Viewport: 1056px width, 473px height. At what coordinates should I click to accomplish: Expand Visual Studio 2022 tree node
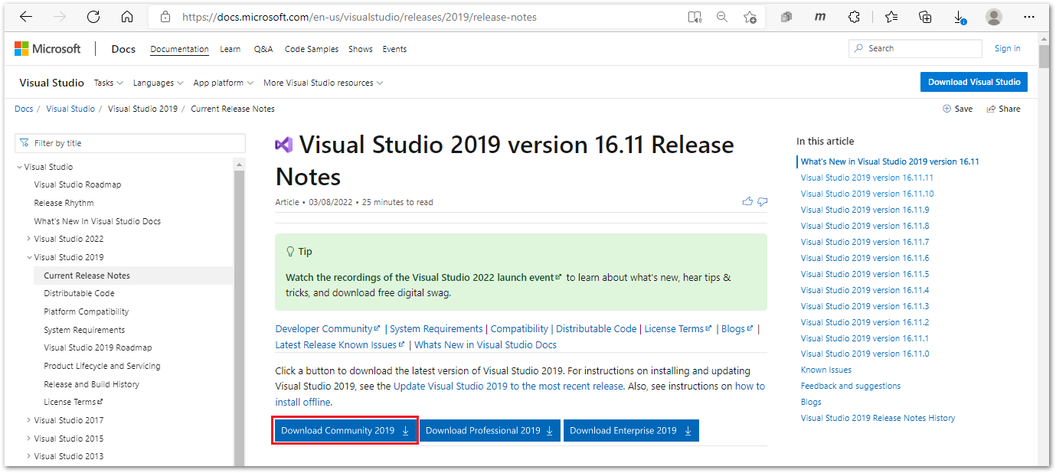29,239
